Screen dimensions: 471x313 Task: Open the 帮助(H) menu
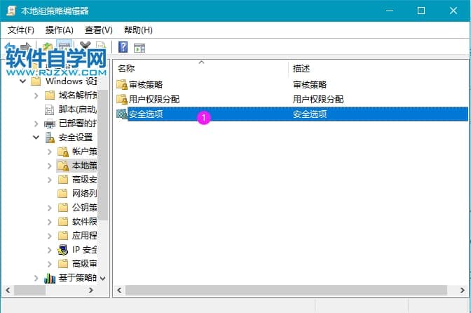point(137,30)
